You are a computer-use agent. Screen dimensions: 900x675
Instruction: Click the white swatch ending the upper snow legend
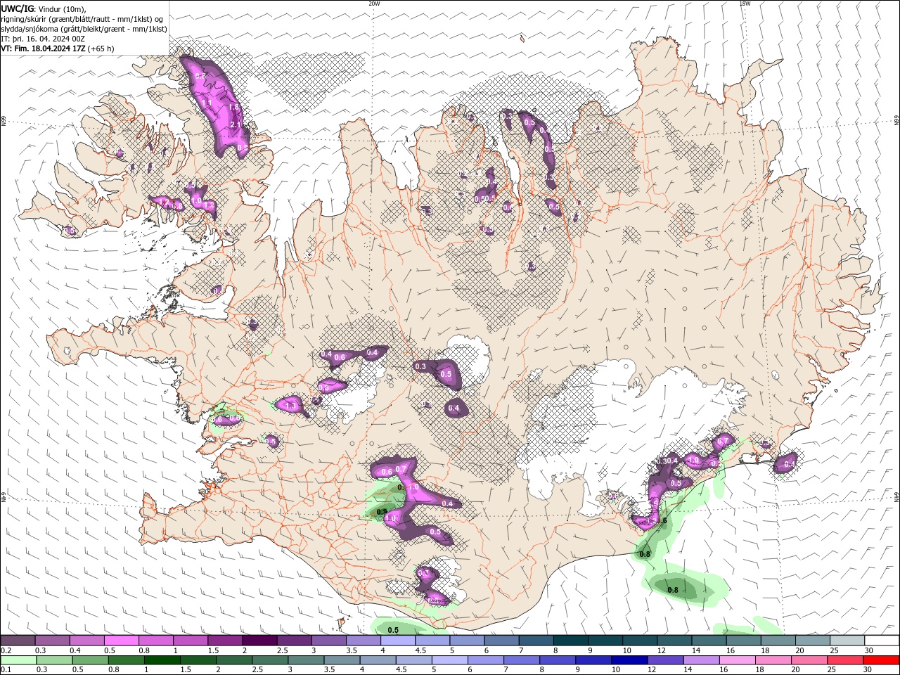pyautogui.click(x=882, y=640)
